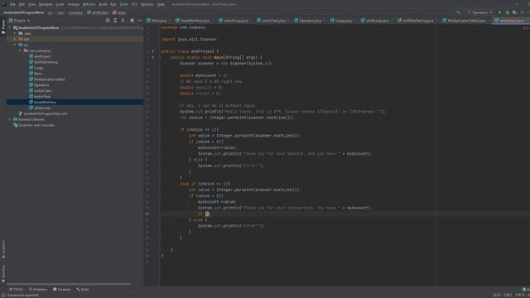Expand the out folder
530x298 pixels.
[x=15, y=39]
